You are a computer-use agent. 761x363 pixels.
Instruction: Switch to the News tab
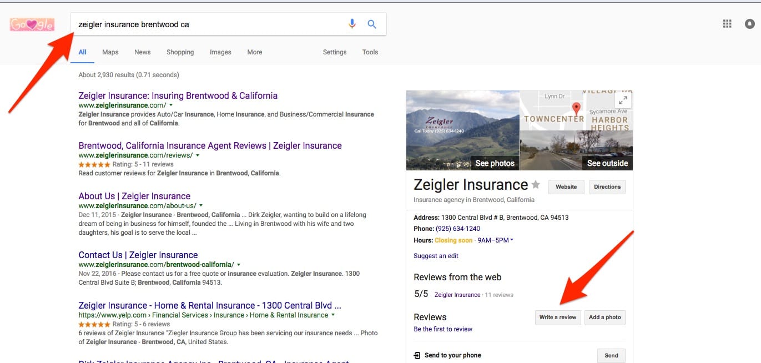pyautogui.click(x=143, y=52)
